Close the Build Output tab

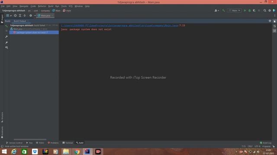(x=28, y=21)
